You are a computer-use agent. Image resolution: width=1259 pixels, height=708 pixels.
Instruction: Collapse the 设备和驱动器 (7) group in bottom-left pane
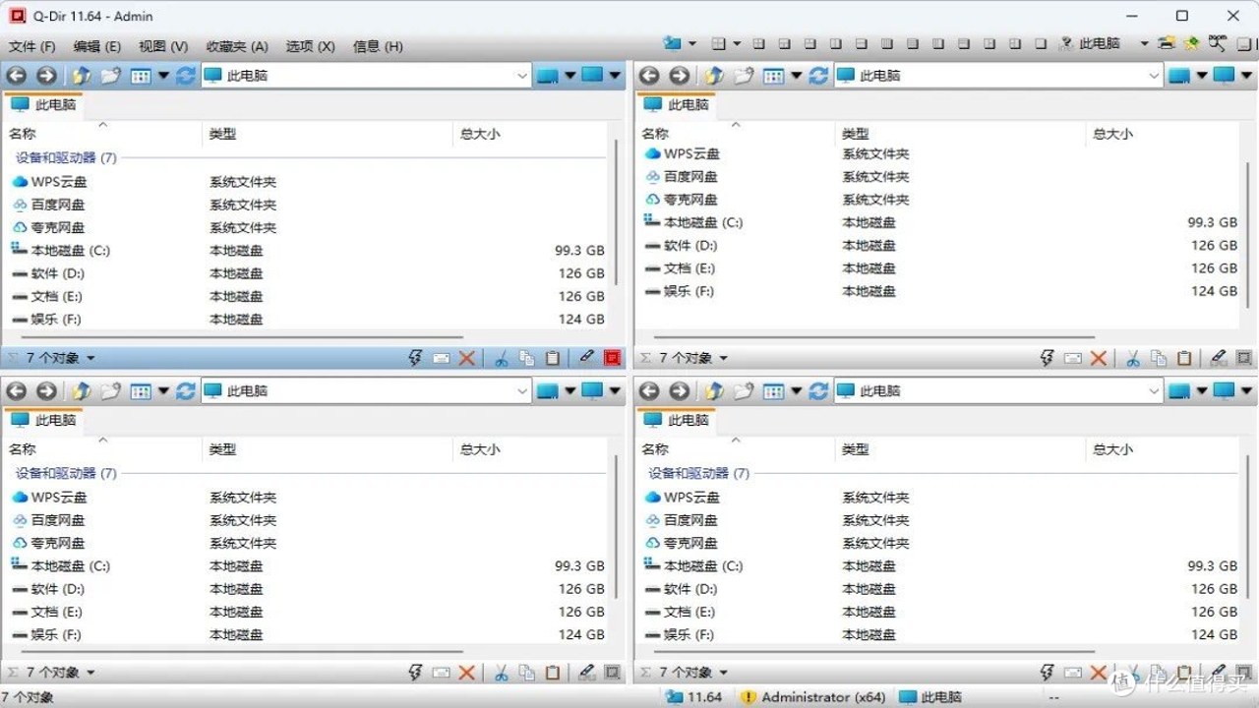point(66,473)
